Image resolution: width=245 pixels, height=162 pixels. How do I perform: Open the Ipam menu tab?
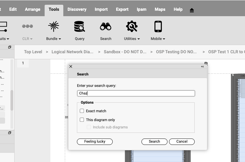(141, 9)
